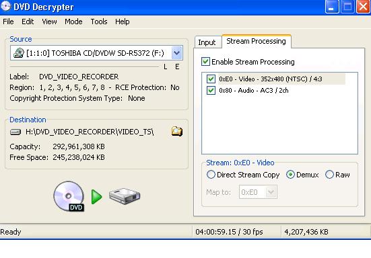This screenshot has width=371, height=258.
Task: Select the Demux radio button
Action: 290,175
